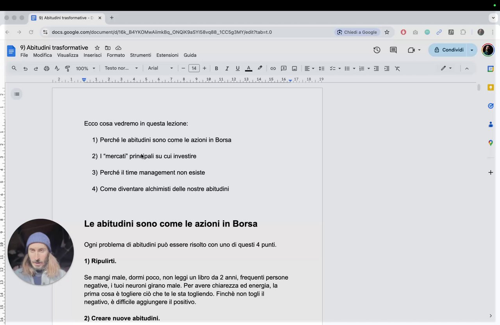Toggle bold formatting

pos(216,68)
